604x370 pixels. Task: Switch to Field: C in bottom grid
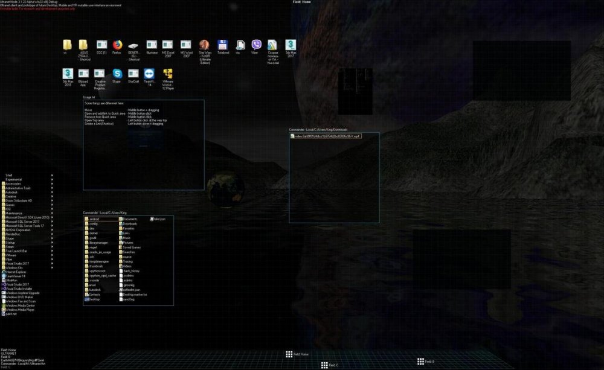(x=330, y=365)
